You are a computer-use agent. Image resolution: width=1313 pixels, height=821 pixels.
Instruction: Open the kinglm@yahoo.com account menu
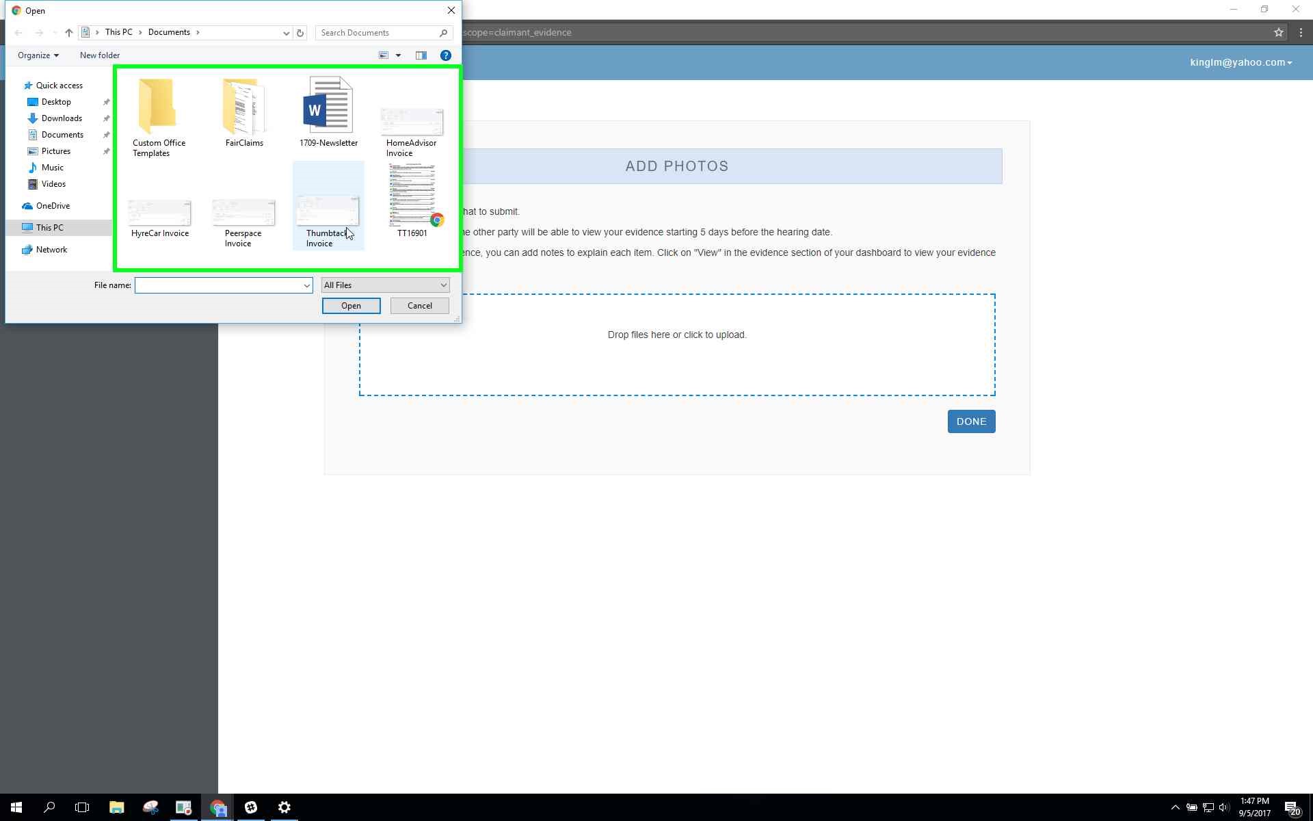pos(1241,62)
